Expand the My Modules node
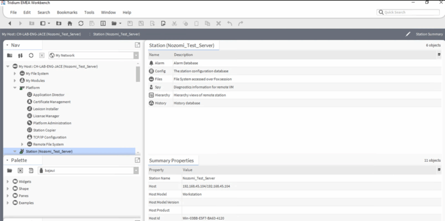 click(x=15, y=80)
